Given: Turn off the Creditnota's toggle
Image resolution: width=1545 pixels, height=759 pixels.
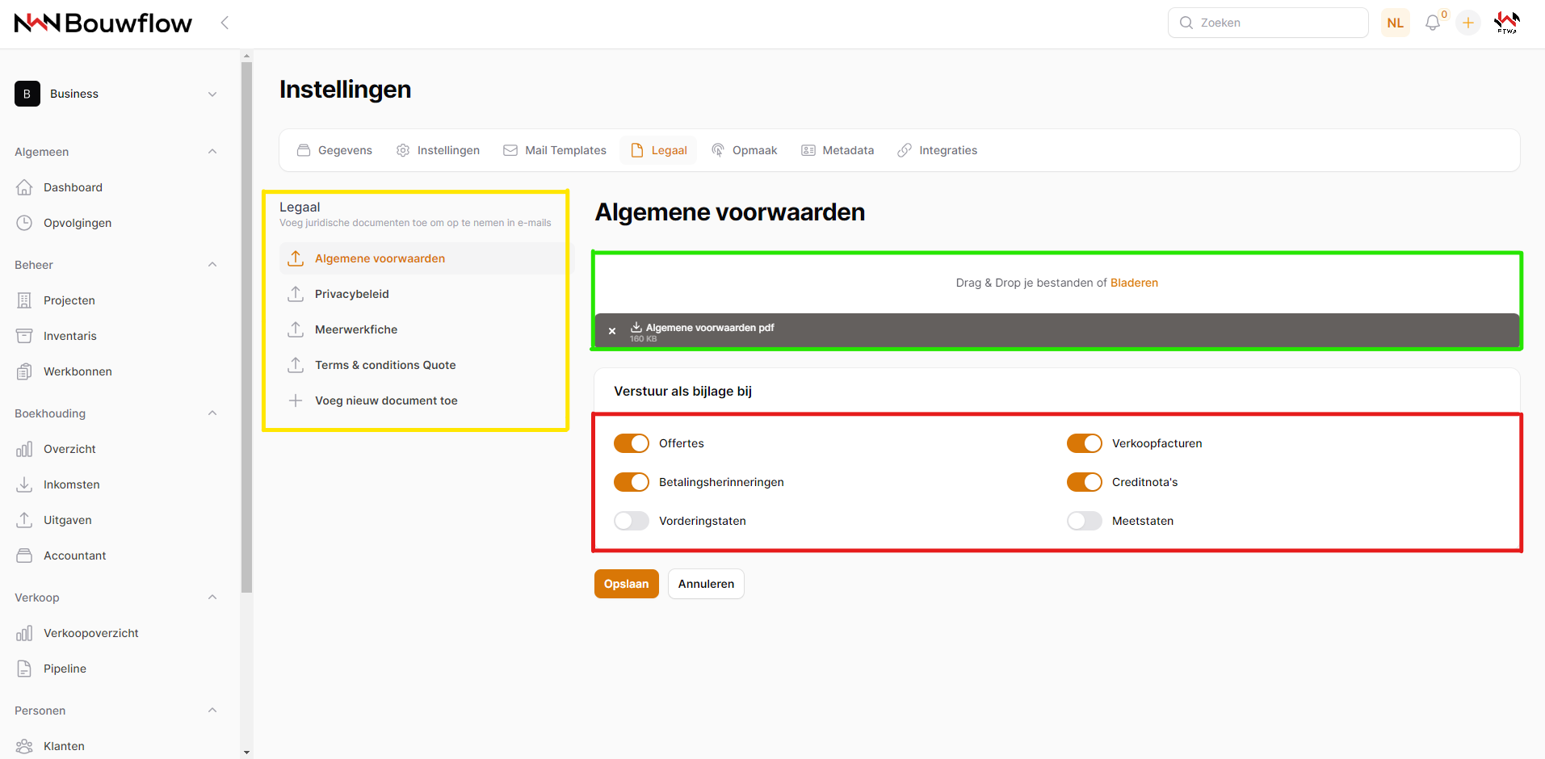Looking at the screenshot, I should click(1084, 482).
